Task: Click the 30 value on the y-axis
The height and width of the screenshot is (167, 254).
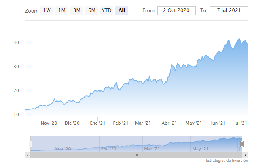Action: tap(16, 67)
